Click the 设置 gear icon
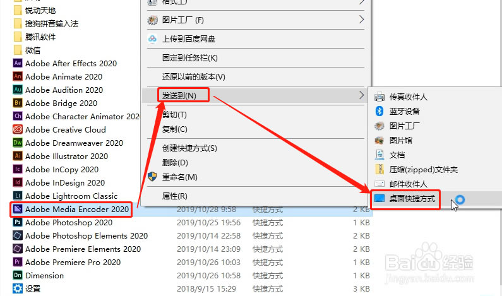 coord(18,288)
